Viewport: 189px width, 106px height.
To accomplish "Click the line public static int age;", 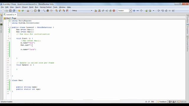I will pos(28,89).
